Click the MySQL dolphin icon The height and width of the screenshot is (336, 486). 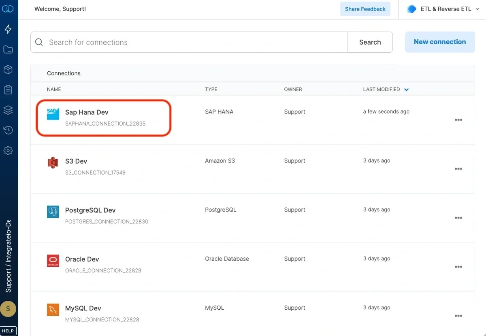53,310
